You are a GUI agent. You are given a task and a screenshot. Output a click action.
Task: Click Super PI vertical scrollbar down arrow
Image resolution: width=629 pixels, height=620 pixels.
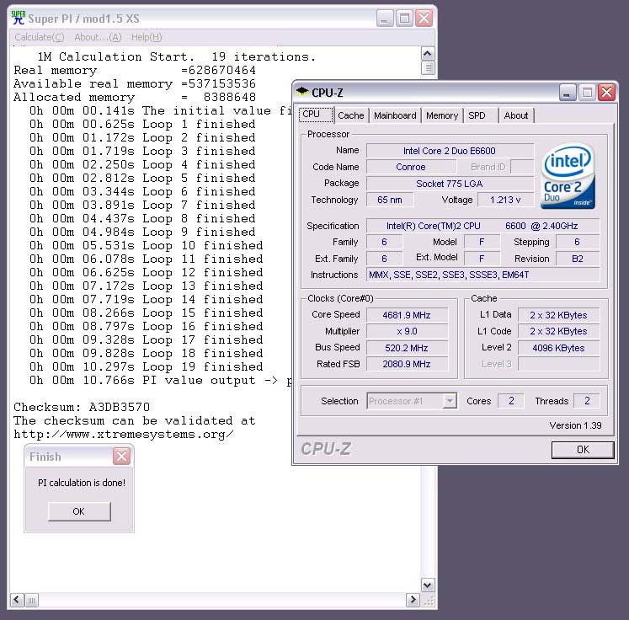coord(428,585)
